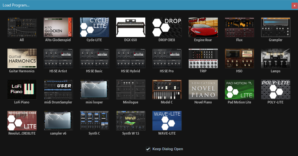Close the Load Program dialog
The image size is (298, 156).
tap(294, 6)
